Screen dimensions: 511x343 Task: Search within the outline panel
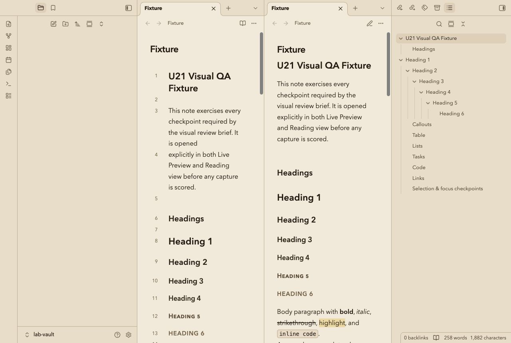coord(439,24)
